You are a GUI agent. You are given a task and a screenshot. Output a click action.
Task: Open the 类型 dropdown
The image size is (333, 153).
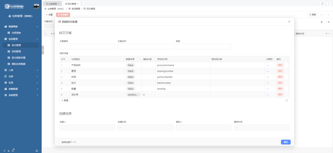[x=203, y=46]
